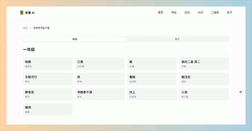
Task: Select the 赠汪伦 poem card
Action: tap(204, 79)
